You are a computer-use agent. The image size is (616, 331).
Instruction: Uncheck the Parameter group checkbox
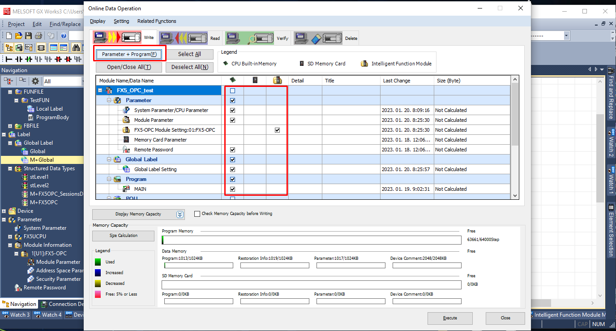[x=232, y=100]
